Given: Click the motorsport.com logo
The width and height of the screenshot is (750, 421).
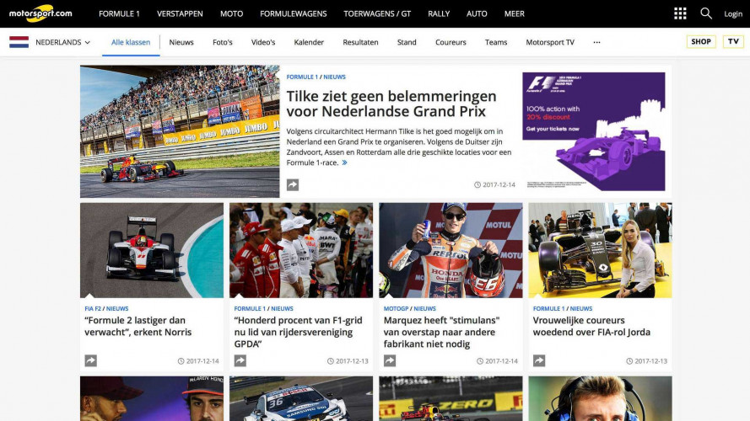Looking at the screenshot, I should (x=40, y=13).
